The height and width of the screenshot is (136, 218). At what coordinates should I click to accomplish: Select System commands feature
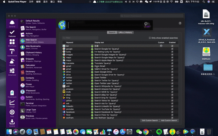(x=38, y=98)
